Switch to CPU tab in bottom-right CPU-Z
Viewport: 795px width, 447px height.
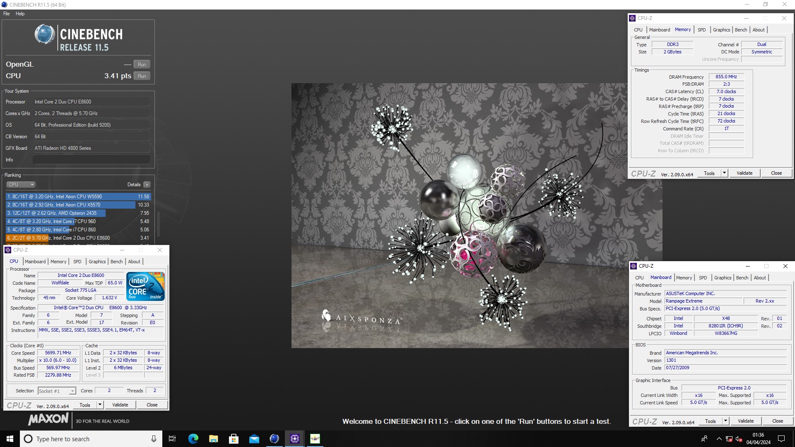[639, 278]
